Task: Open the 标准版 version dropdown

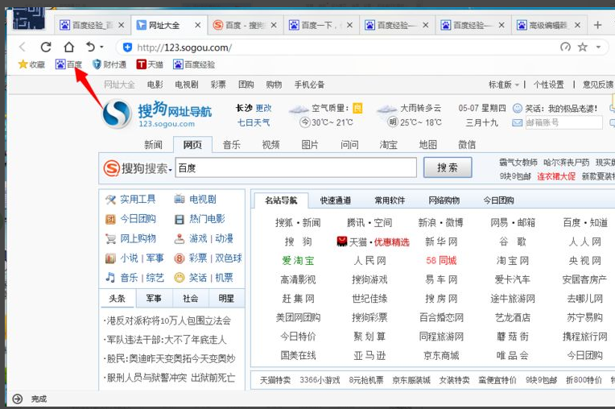Action: 503,85
